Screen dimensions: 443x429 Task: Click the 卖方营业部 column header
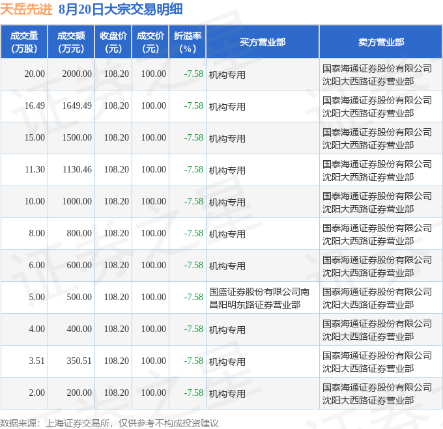pyautogui.click(x=381, y=42)
